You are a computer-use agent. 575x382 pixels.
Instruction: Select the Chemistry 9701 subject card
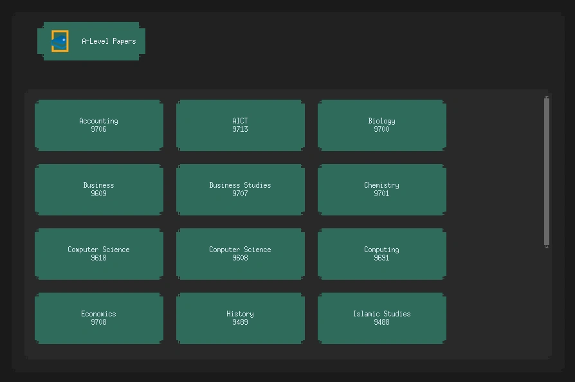click(x=382, y=190)
